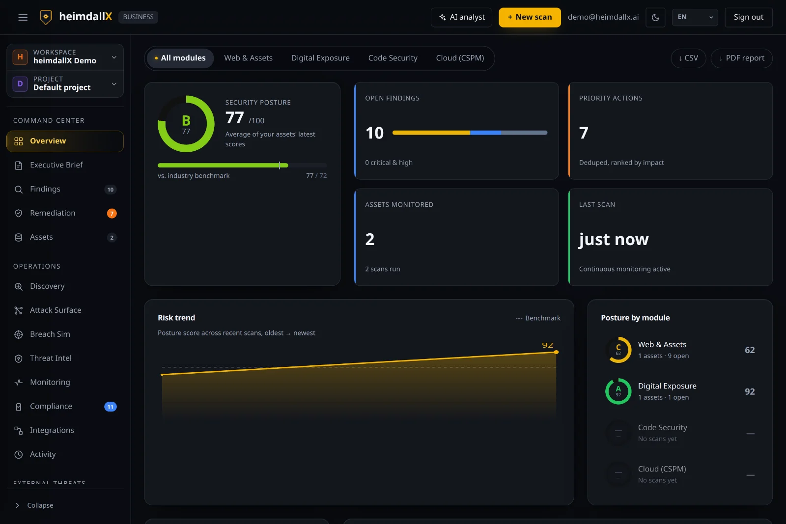Switch to the Web & Assets tab
786x524 pixels.
pos(248,58)
